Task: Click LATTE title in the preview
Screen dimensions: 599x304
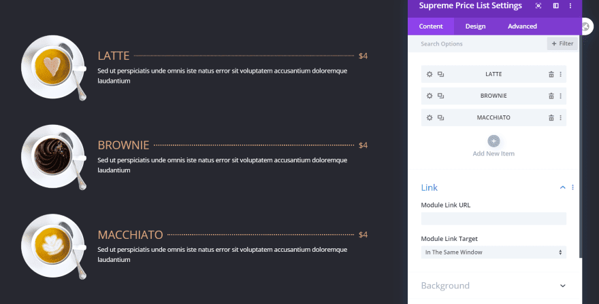Action: pyautogui.click(x=114, y=56)
